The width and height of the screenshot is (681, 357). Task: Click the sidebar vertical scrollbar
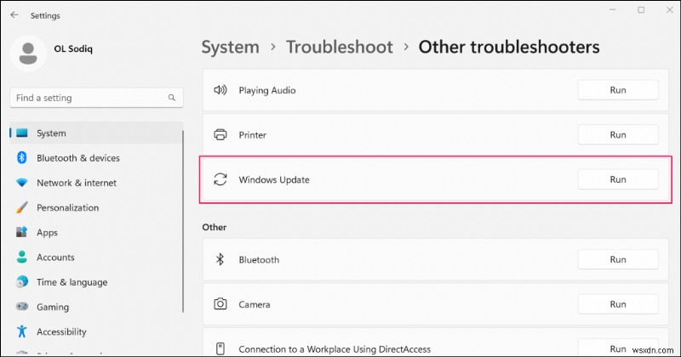click(x=183, y=221)
